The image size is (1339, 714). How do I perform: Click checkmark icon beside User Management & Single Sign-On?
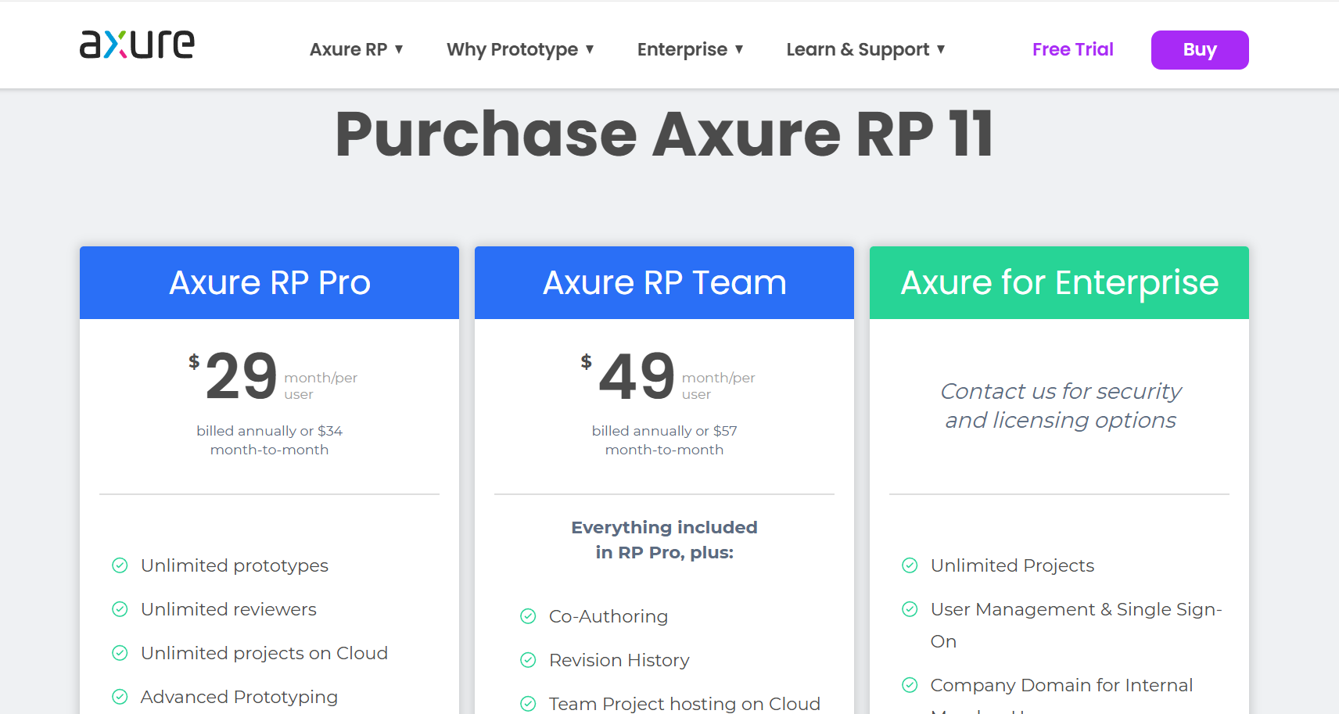coord(910,609)
